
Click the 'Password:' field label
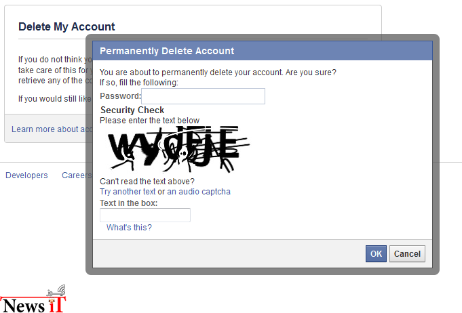(x=121, y=96)
